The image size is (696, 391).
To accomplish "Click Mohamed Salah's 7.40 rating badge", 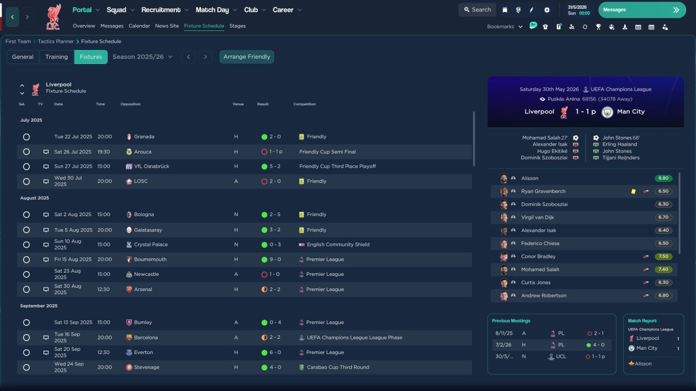I will coord(663,269).
